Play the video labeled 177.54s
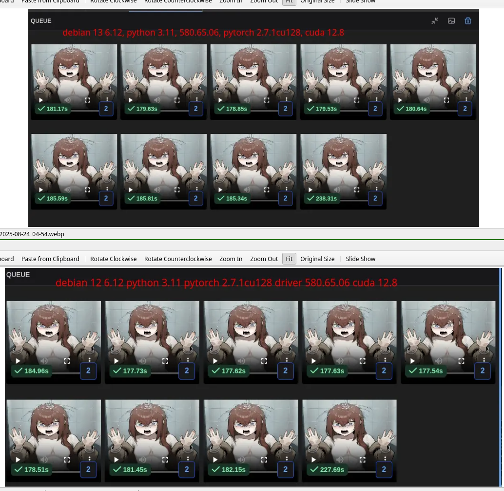The image size is (504, 491). point(412,361)
